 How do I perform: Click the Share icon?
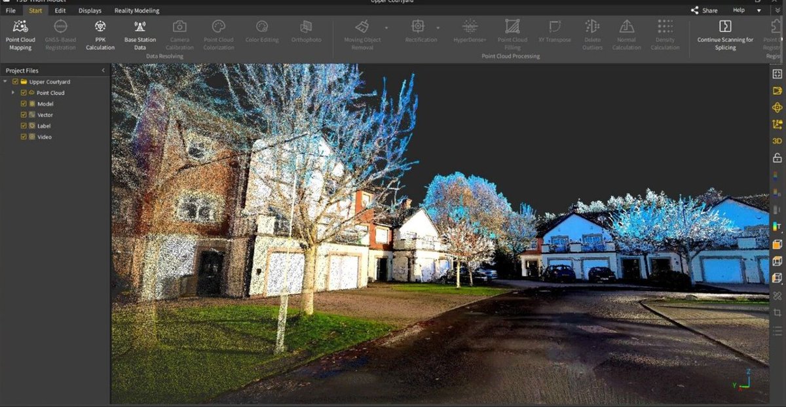[x=694, y=10]
